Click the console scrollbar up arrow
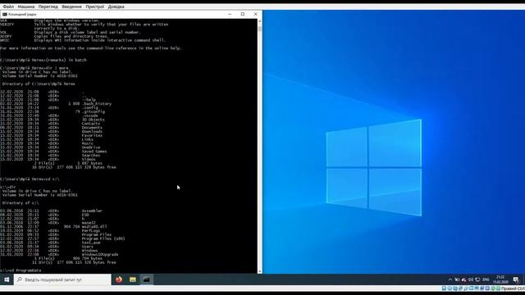The image size is (525, 295). [259, 21]
